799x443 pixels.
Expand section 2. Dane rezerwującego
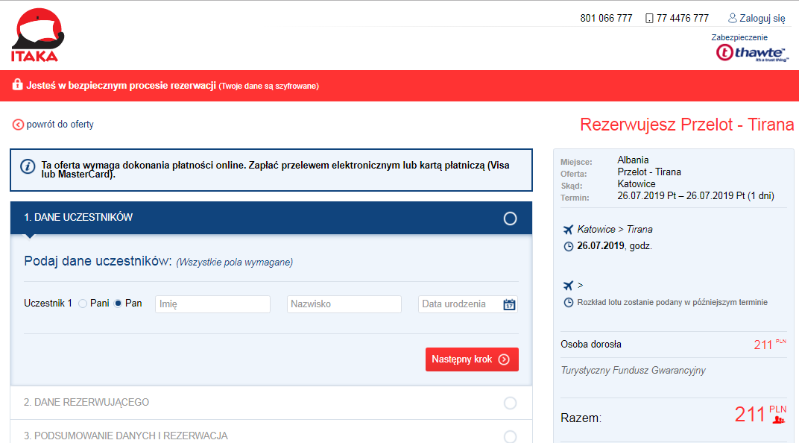(271, 403)
